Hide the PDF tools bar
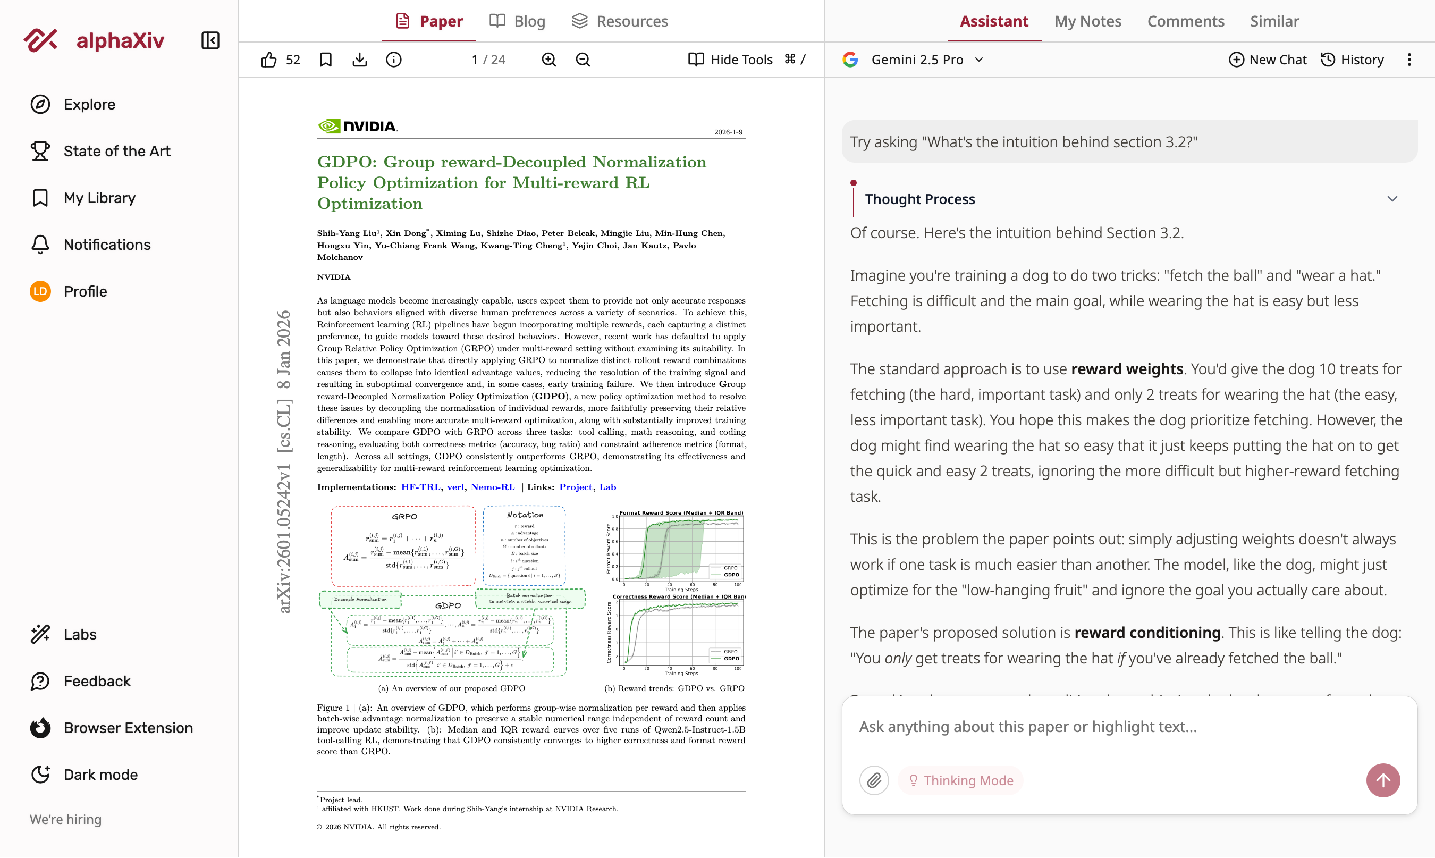Image resolution: width=1435 pixels, height=858 pixels. (730, 59)
